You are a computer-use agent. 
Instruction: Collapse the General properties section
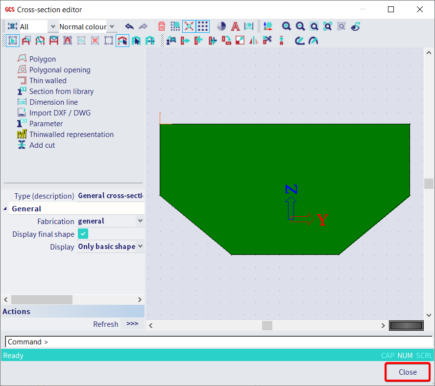(5, 208)
